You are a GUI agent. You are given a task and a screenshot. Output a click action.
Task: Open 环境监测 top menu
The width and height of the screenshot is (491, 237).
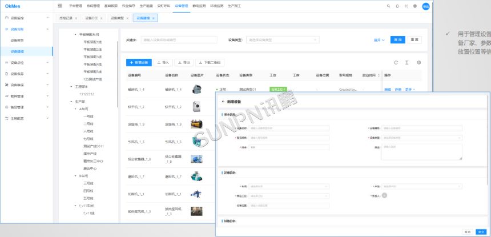(x=217, y=6)
